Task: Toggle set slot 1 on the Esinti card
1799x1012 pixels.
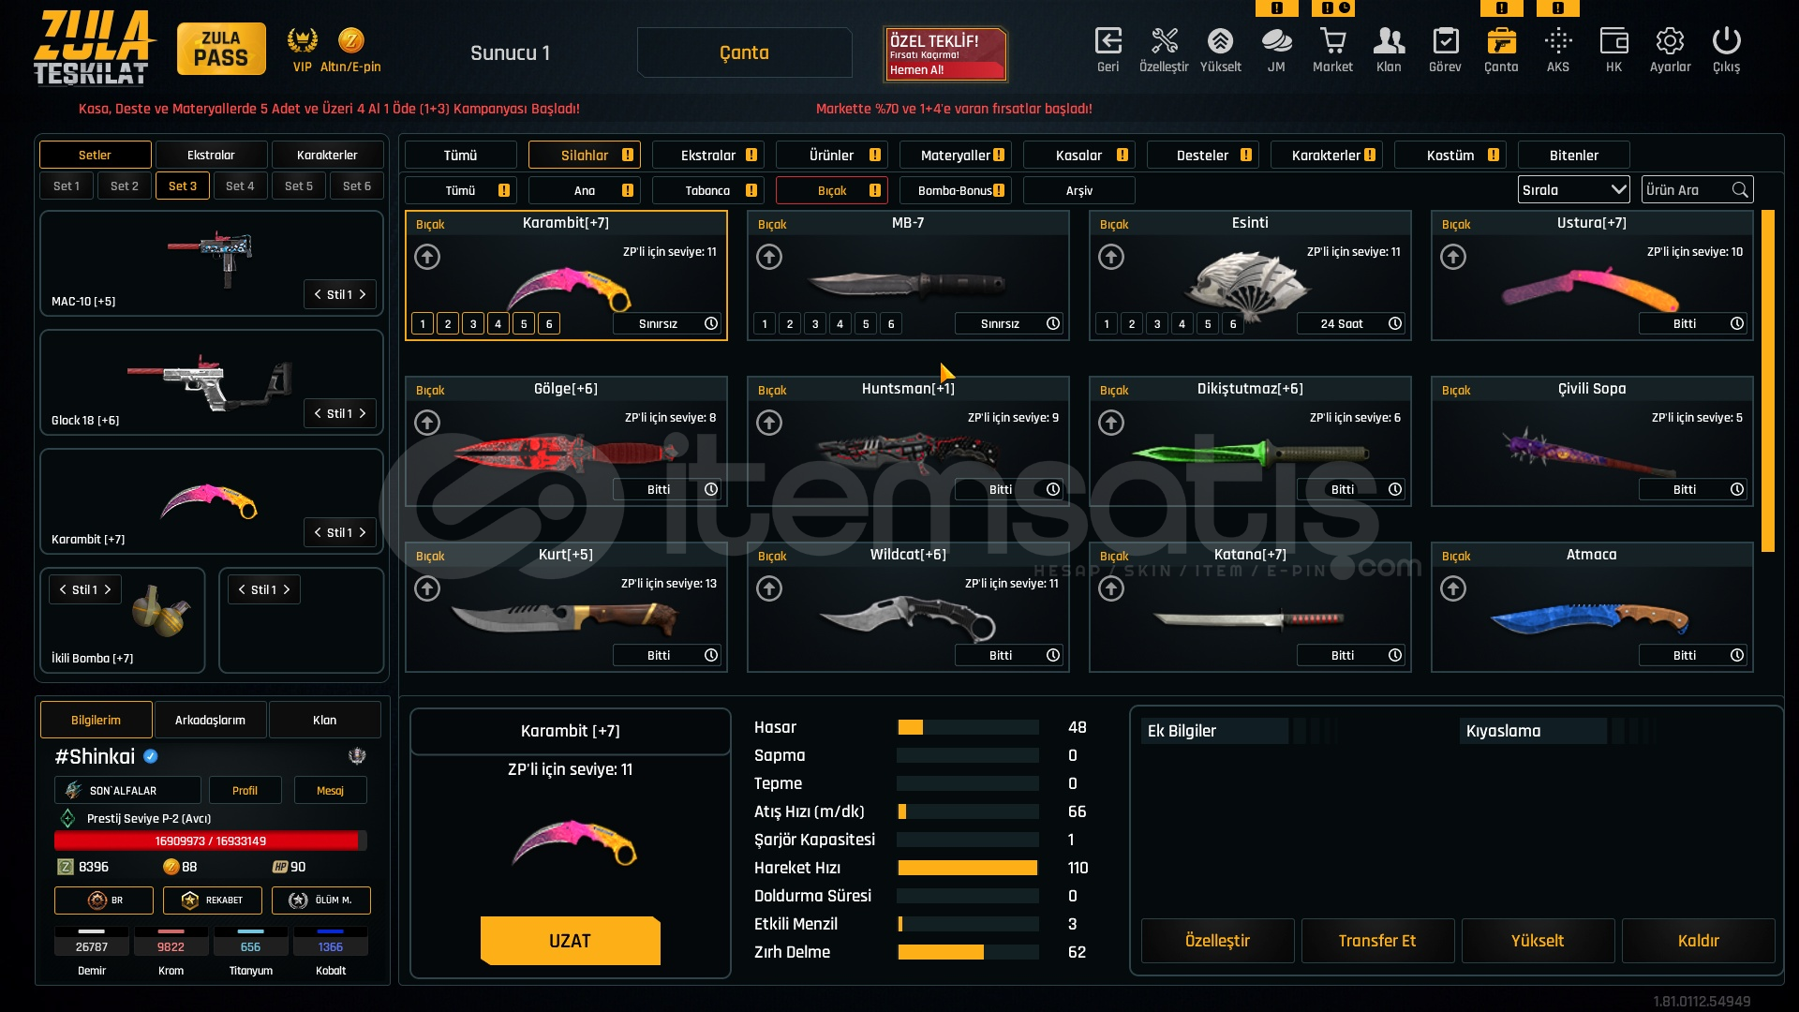Action: pos(1107,324)
